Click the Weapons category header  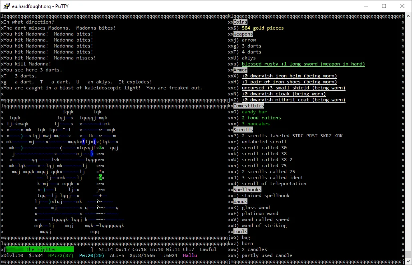click(243, 34)
